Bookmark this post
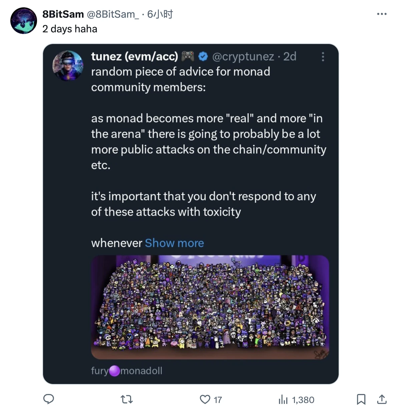Viewport: 395px width, 412px height. click(x=361, y=399)
